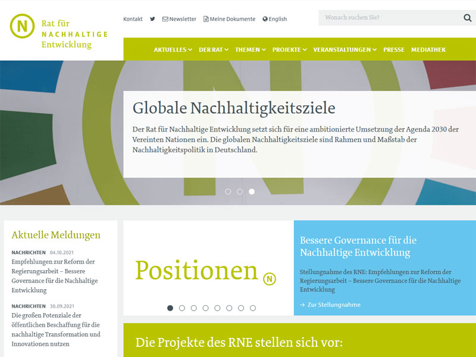Open Newsletter via the envelope icon
476x357 pixels.
[165, 18]
